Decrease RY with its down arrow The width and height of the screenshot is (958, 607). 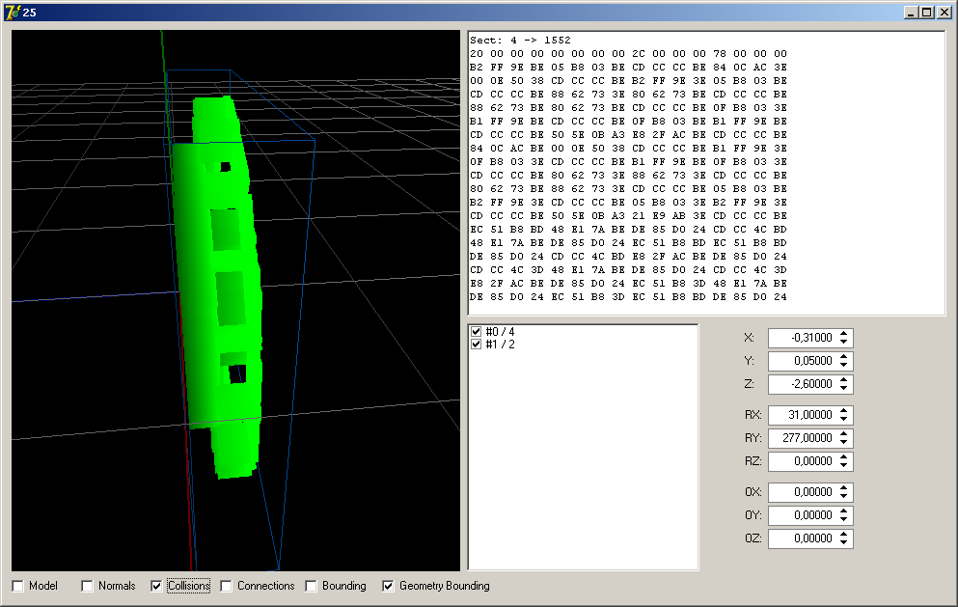(844, 442)
